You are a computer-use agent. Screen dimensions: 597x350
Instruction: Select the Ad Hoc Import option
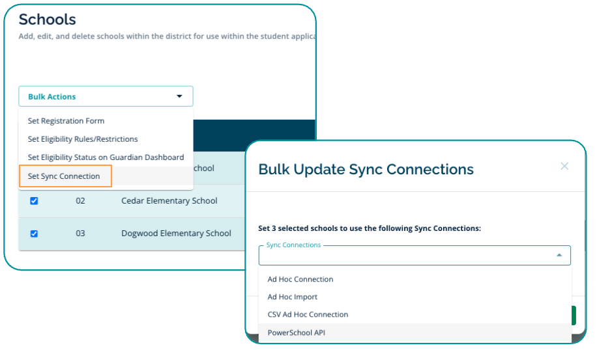(293, 297)
